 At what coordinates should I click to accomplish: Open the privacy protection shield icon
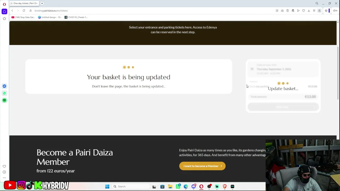(288, 11)
